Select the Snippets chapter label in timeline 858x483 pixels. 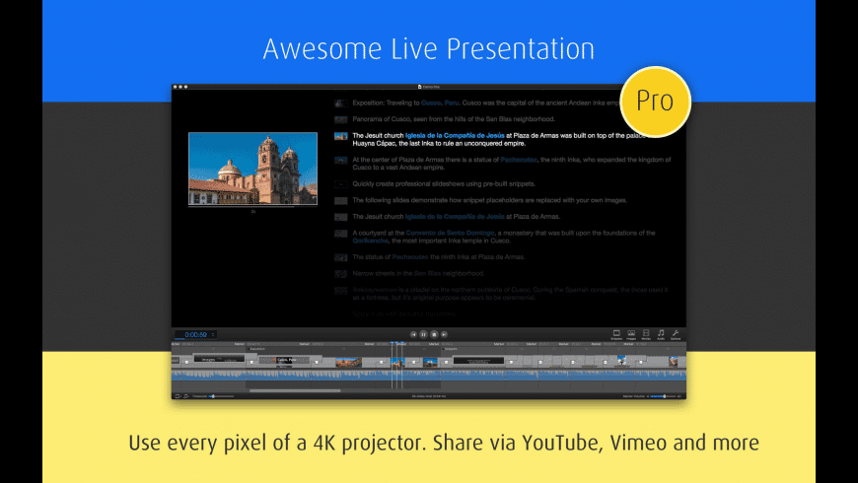click(451, 348)
